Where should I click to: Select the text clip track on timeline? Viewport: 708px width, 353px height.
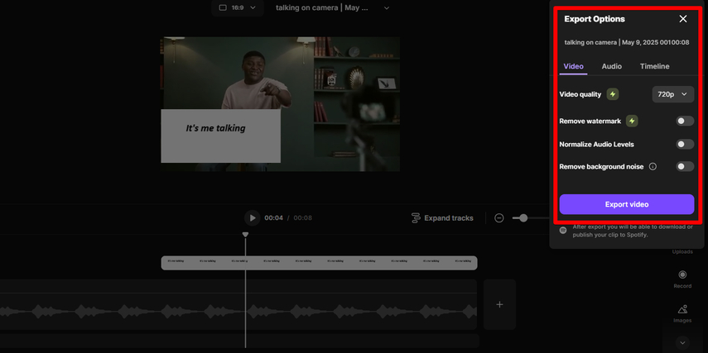click(x=320, y=263)
